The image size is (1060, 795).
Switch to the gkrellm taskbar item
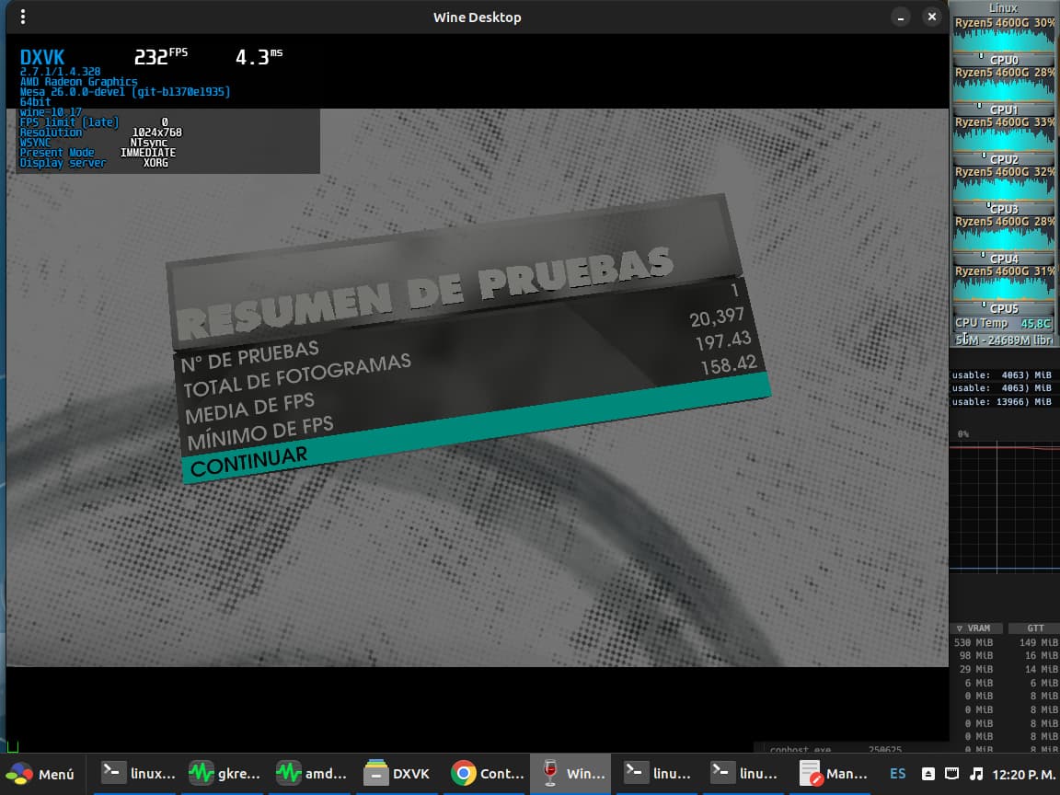[225, 774]
